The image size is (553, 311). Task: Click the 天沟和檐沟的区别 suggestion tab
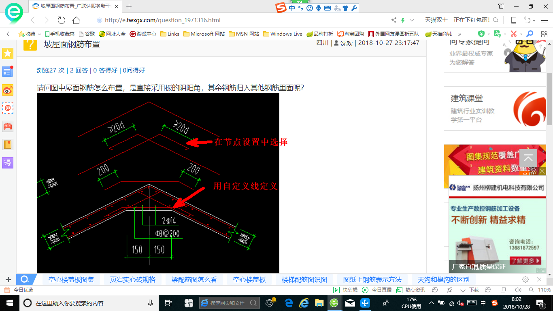click(444, 279)
